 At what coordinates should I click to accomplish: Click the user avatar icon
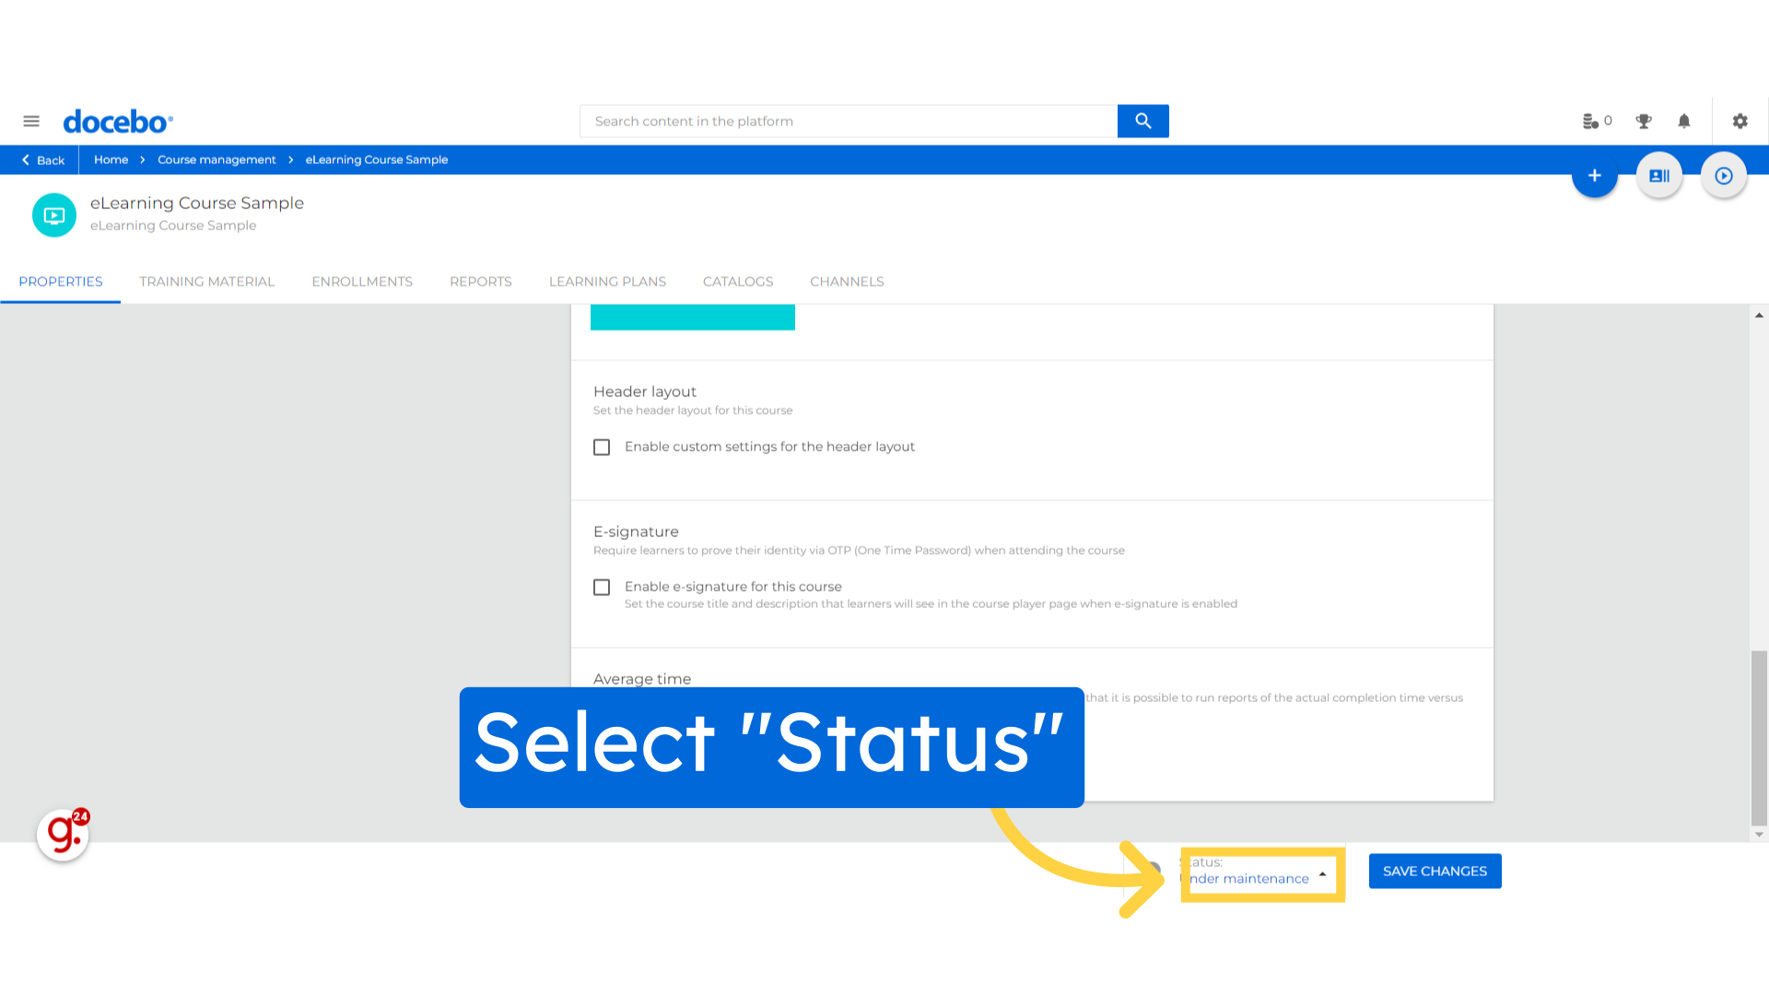tap(1659, 175)
